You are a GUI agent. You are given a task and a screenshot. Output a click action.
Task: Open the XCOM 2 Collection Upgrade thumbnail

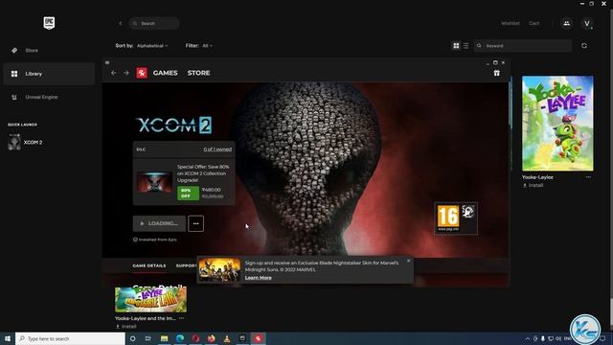[154, 182]
